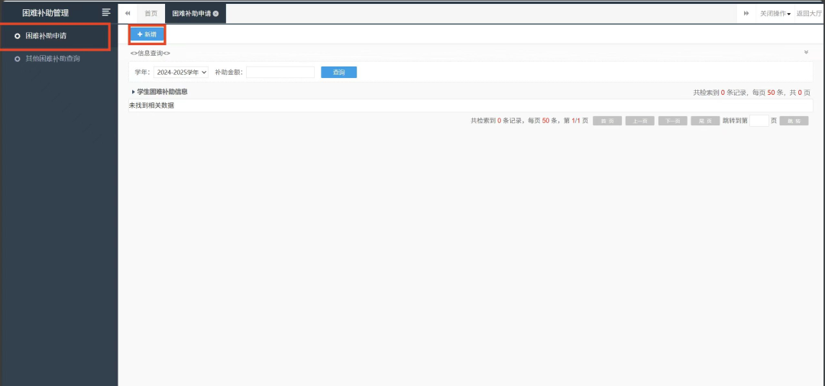Click the 首页 pagination button
The image size is (825, 386).
tap(607, 121)
